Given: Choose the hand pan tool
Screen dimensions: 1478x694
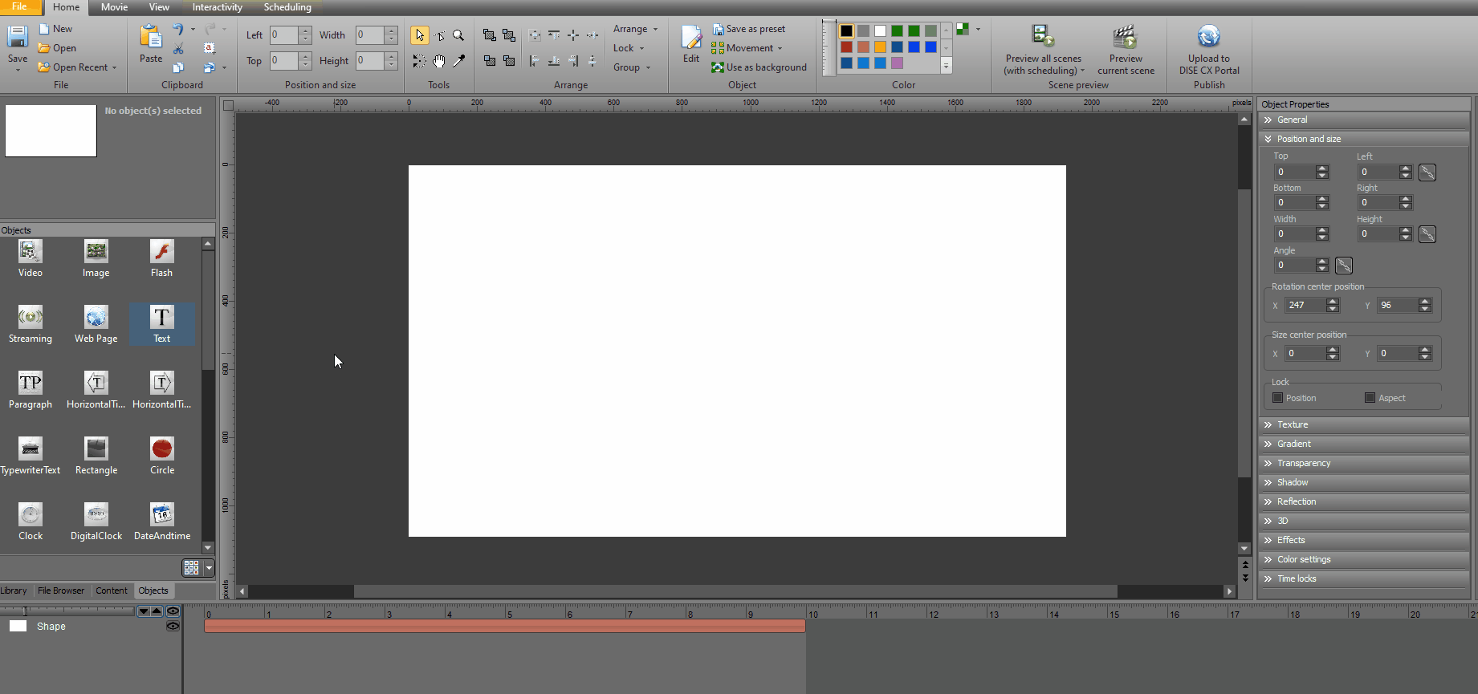Looking at the screenshot, I should pyautogui.click(x=439, y=61).
